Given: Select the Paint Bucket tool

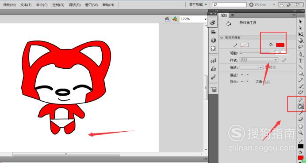Looking at the screenshot, I should click(301, 106).
